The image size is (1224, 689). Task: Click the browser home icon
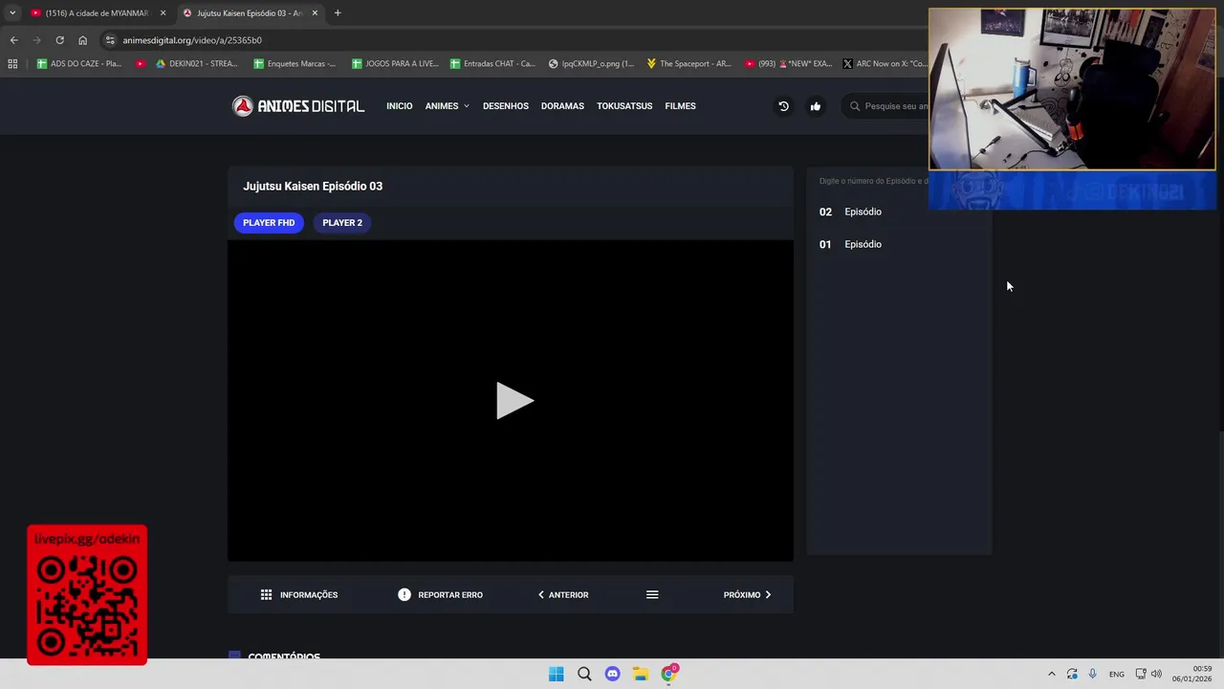[x=82, y=40]
